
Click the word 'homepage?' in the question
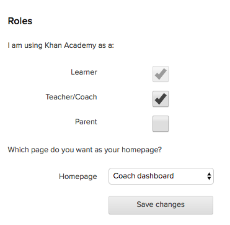coord(141,150)
